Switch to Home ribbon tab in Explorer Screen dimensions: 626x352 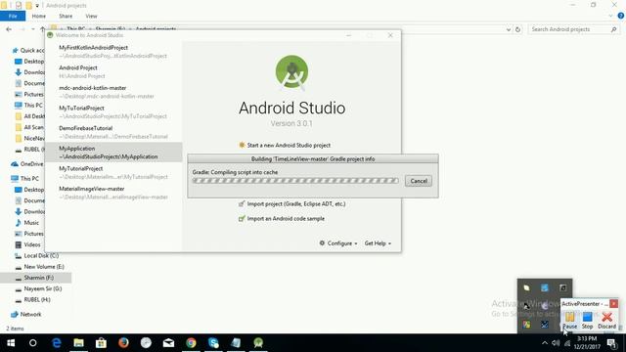point(39,16)
